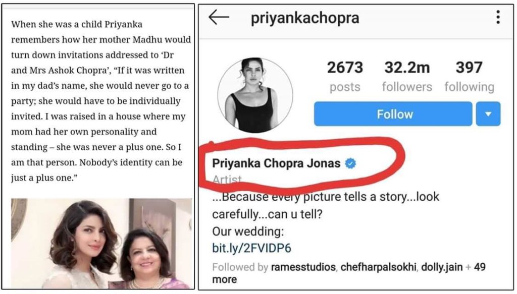This screenshot has width=517, height=294.
Task: Open the circular profile picture
Action: tap(255, 95)
